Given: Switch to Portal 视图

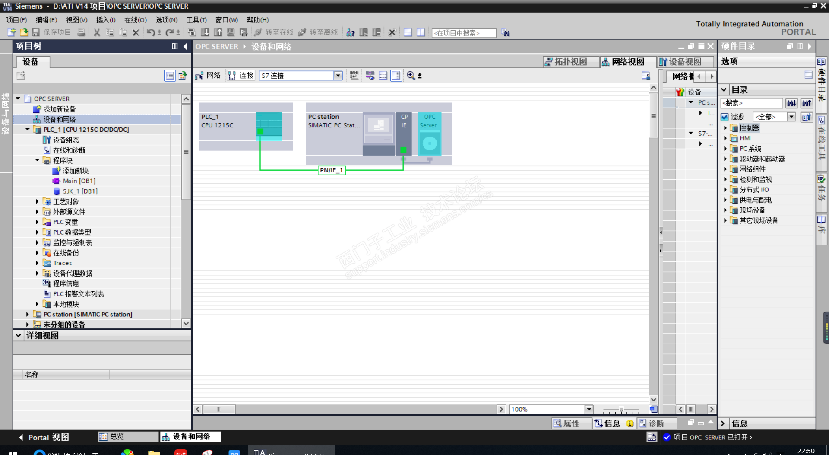Looking at the screenshot, I should 44,437.
